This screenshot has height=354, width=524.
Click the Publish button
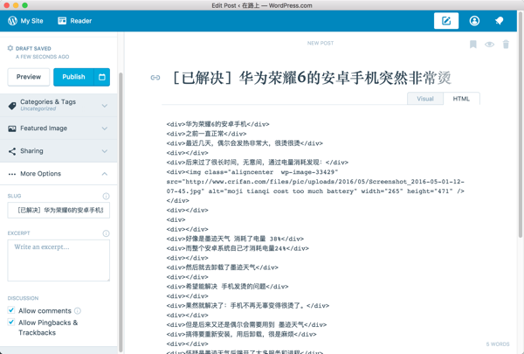pyautogui.click(x=73, y=77)
